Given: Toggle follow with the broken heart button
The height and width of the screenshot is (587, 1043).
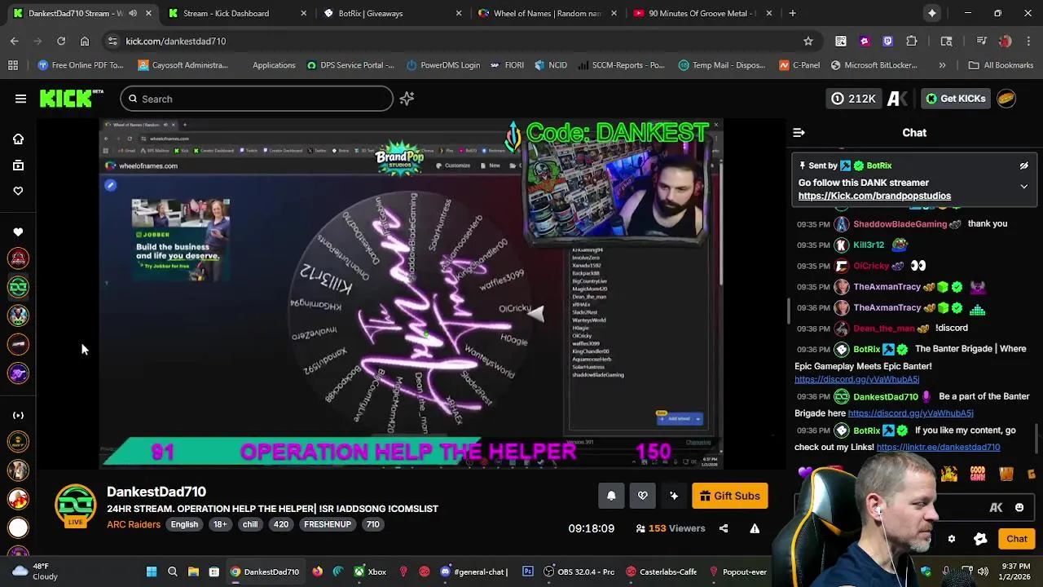Looking at the screenshot, I should point(643,496).
